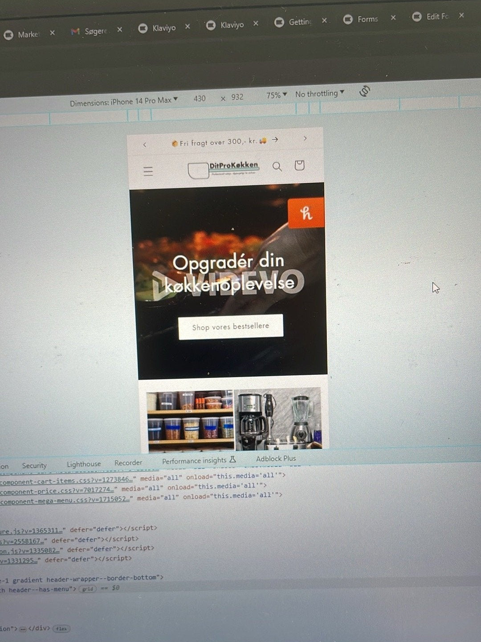Click the flex badge after closing div
481x642 pixels.
(61, 629)
